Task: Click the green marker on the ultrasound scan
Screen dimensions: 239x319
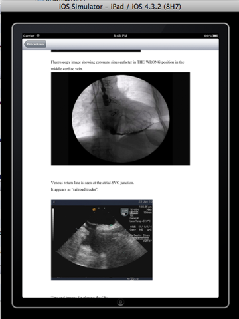Action: (x=112, y=225)
